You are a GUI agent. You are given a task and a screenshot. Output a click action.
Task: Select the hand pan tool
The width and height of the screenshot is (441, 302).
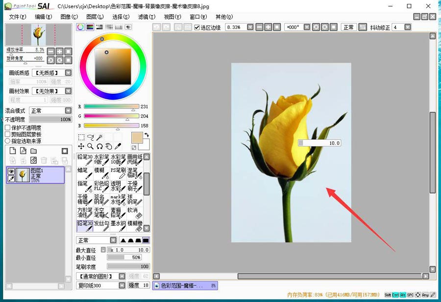pos(109,147)
